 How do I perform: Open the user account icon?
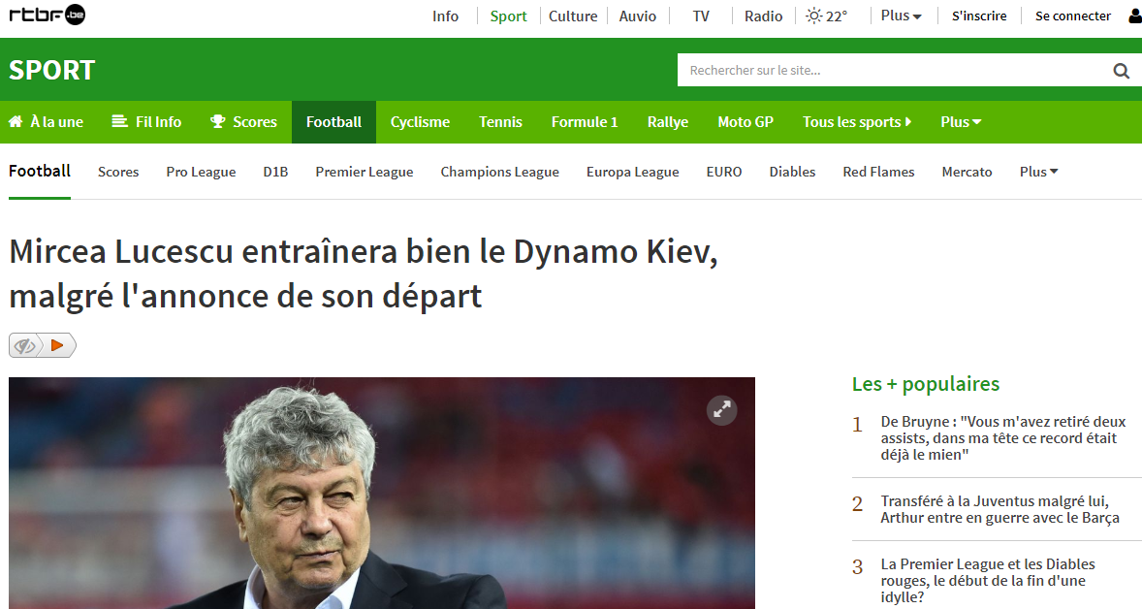pos(1134,16)
